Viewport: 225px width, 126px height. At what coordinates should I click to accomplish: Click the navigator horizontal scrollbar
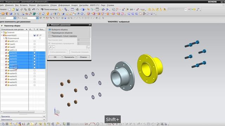(19, 112)
